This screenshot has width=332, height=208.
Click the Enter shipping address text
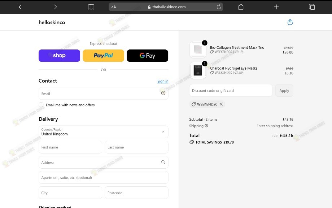tap(275, 126)
